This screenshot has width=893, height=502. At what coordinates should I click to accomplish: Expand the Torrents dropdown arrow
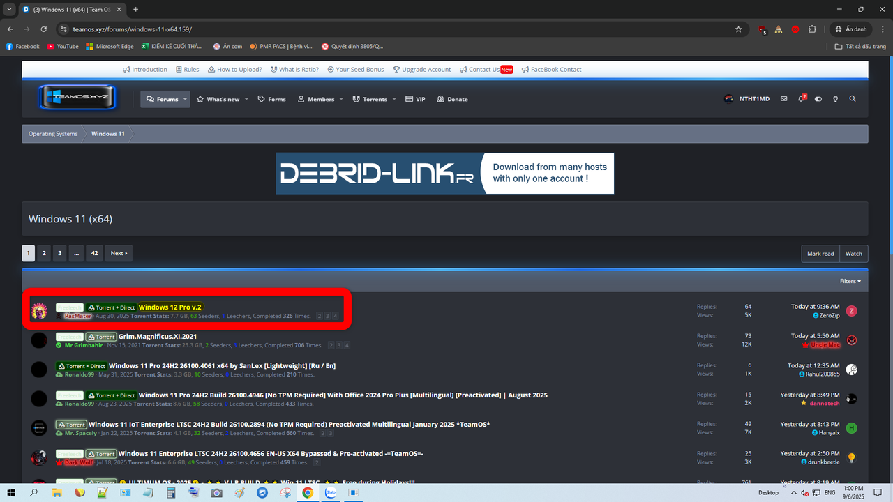pyautogui.click(x=394, y=99)
